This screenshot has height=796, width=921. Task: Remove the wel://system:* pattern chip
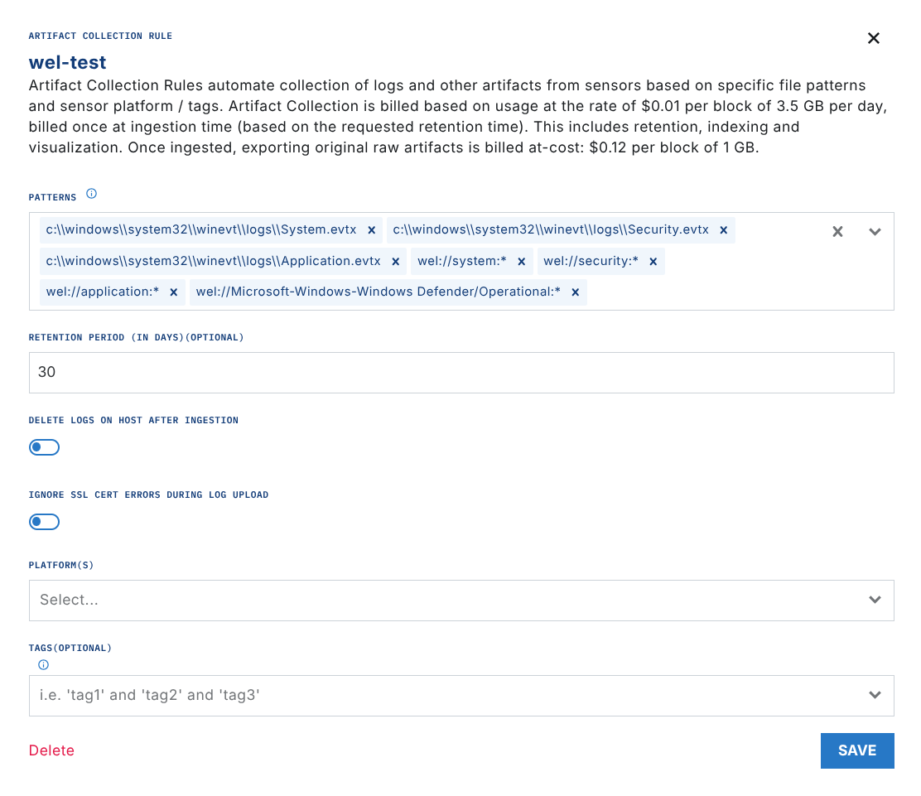click(x=521, y=261)
